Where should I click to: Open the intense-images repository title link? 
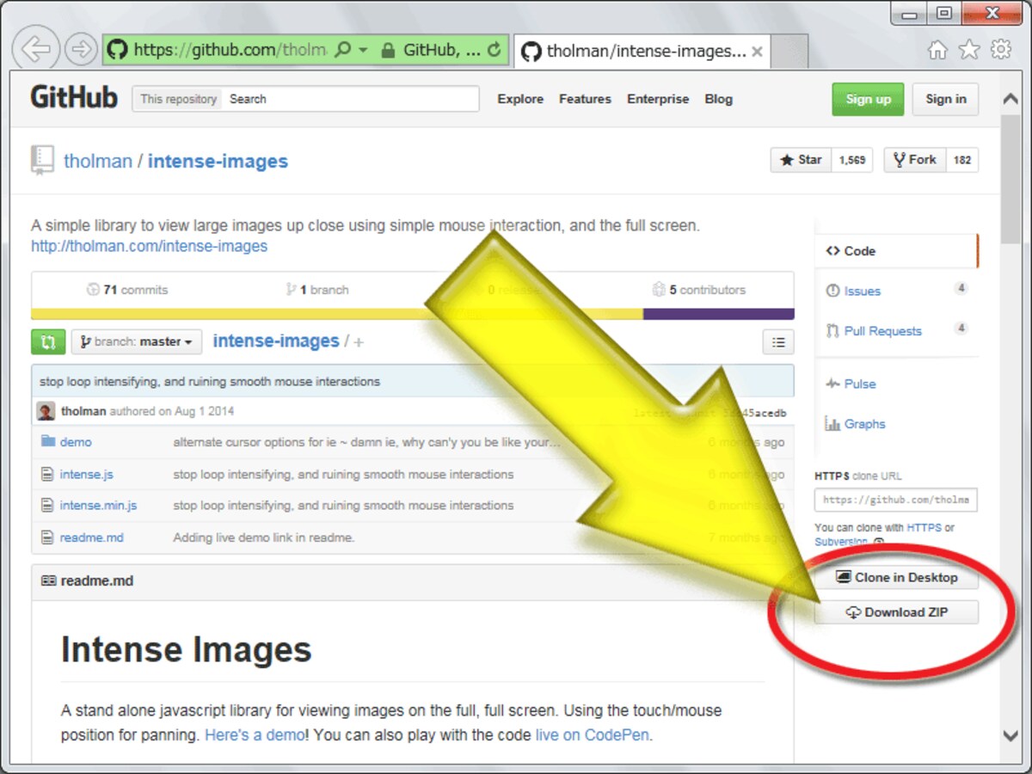218,161
